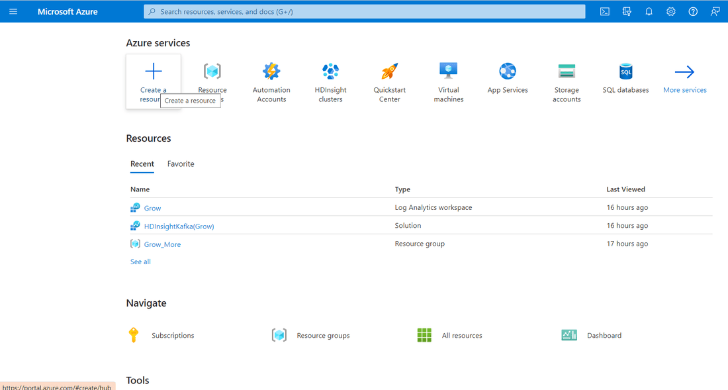Image resolution: width=728 pixels, height=390 pixels.
Task: Click the Name column header
Action: click(140, 189)
